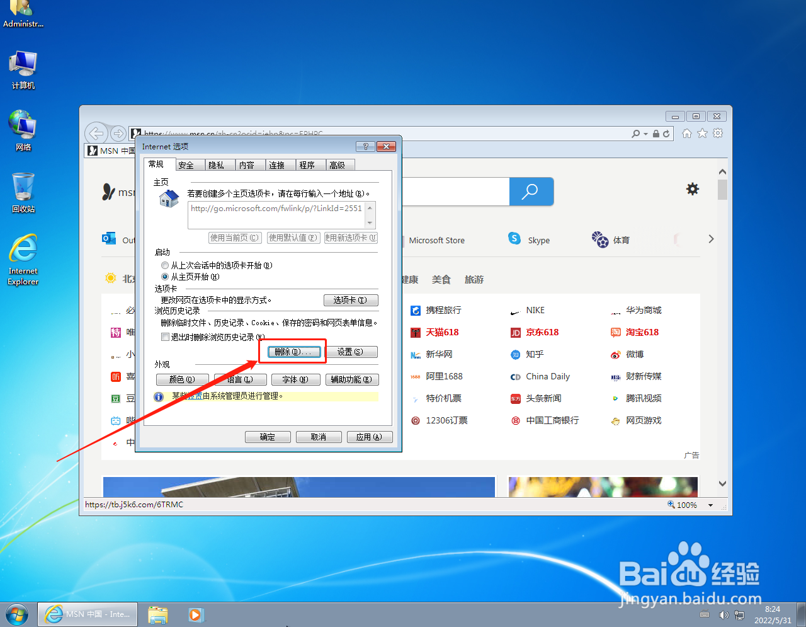Screen dimensions: 806x627
Task: Click the page scrollbar up arrow
Action: coord(722,171)
